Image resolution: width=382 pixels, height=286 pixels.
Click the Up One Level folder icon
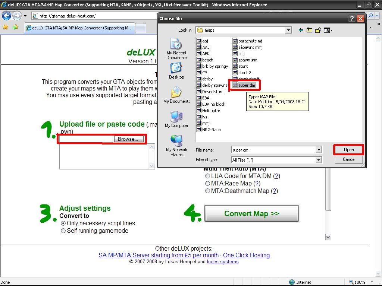[x=309, y=30]
